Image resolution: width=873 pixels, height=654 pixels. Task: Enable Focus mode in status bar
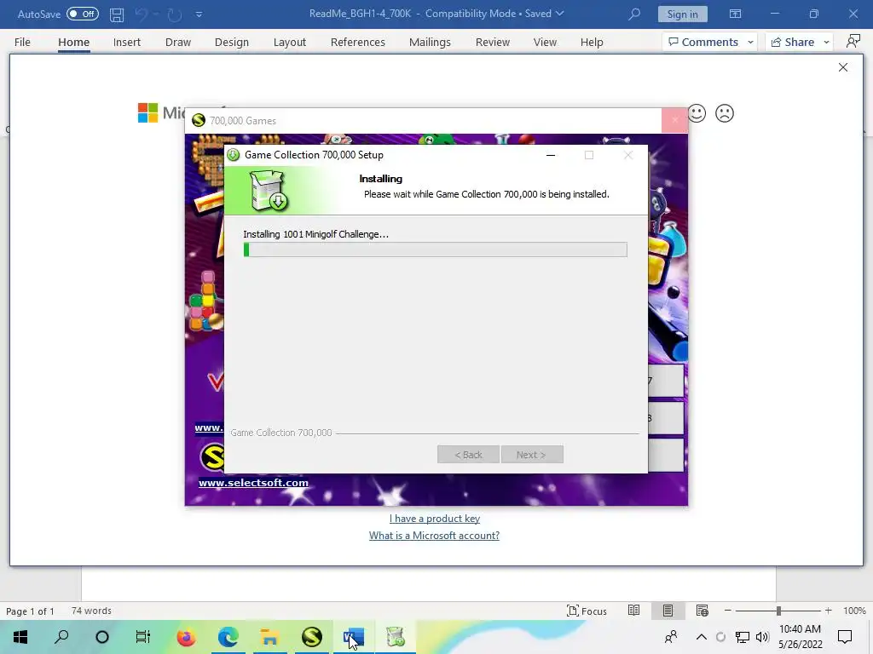(587, 611)
